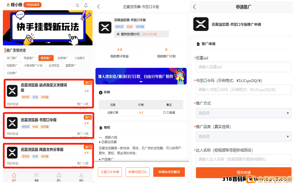
Task: Click 云盘口令申请 button
Action: 110,172
